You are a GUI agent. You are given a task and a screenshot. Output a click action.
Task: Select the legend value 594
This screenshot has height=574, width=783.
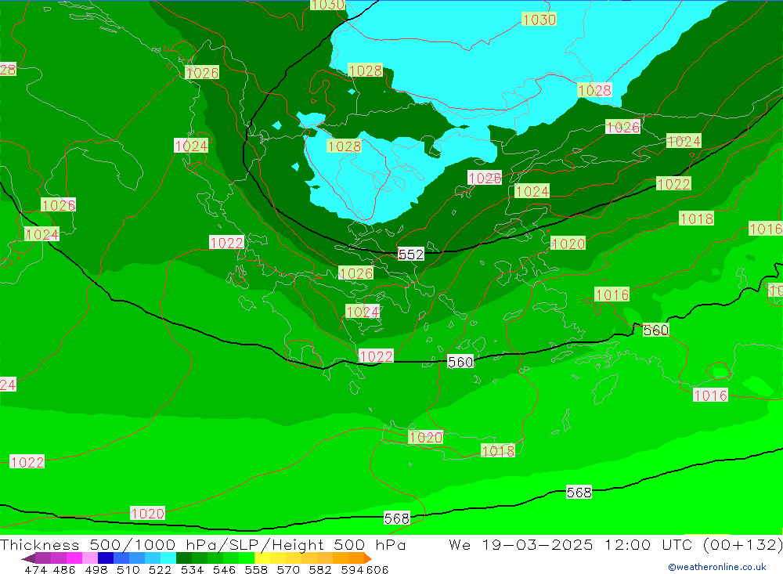352,569
